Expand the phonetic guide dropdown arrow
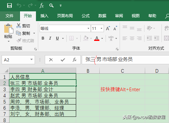 (116, 38)
